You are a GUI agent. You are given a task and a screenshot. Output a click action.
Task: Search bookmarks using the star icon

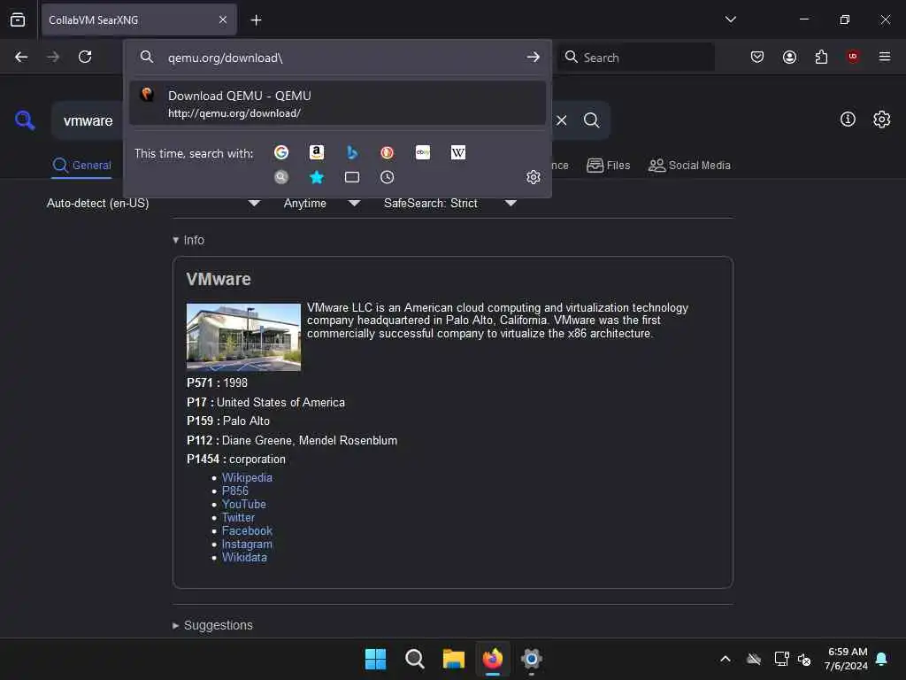[x=317, y=177]
